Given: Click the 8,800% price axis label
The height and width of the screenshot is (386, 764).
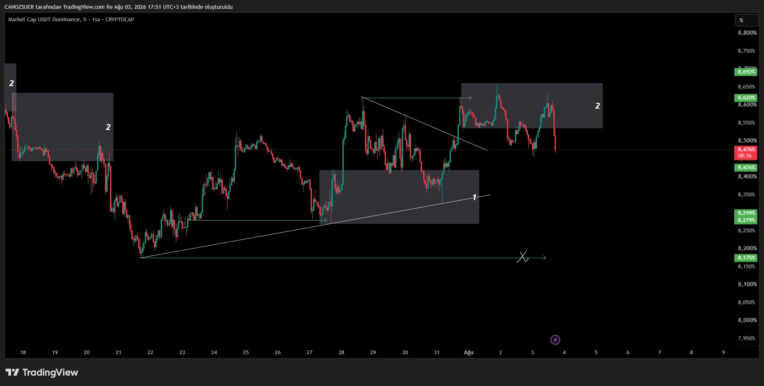Looking at the screenshot, I should (x=747, y=33).
